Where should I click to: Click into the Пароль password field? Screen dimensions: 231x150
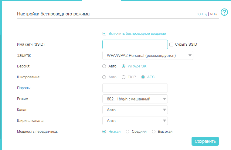(135, 88)
